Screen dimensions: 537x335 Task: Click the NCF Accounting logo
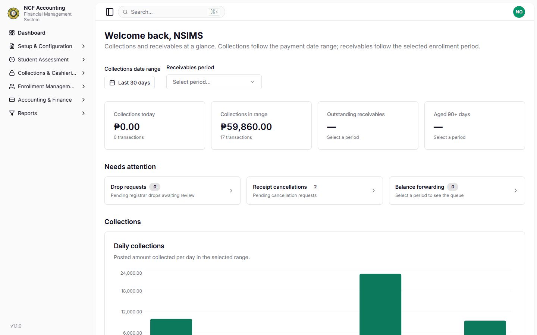(x=13, y=13)
